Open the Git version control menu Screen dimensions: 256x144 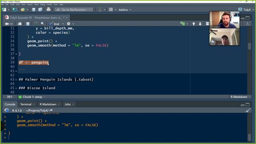100,10
